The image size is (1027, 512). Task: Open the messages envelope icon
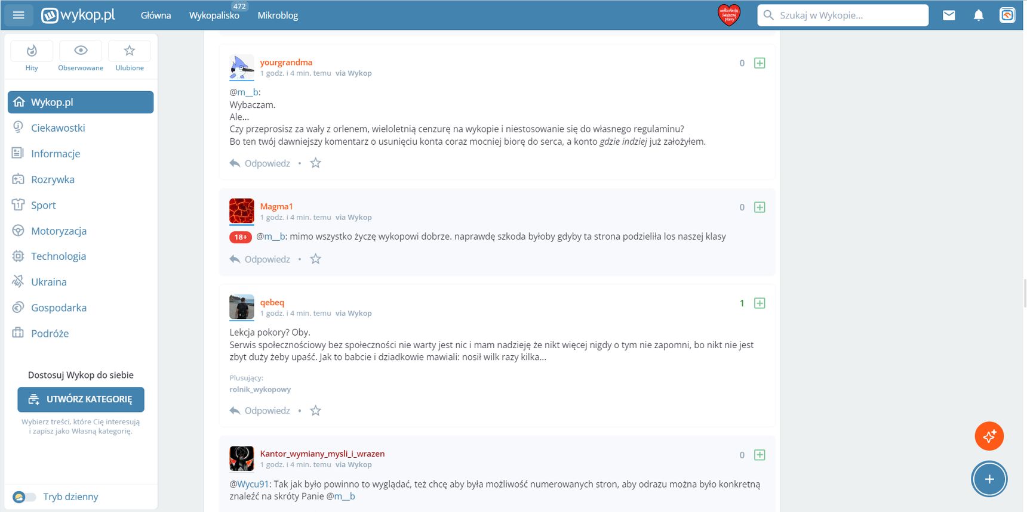pos(949,15)
